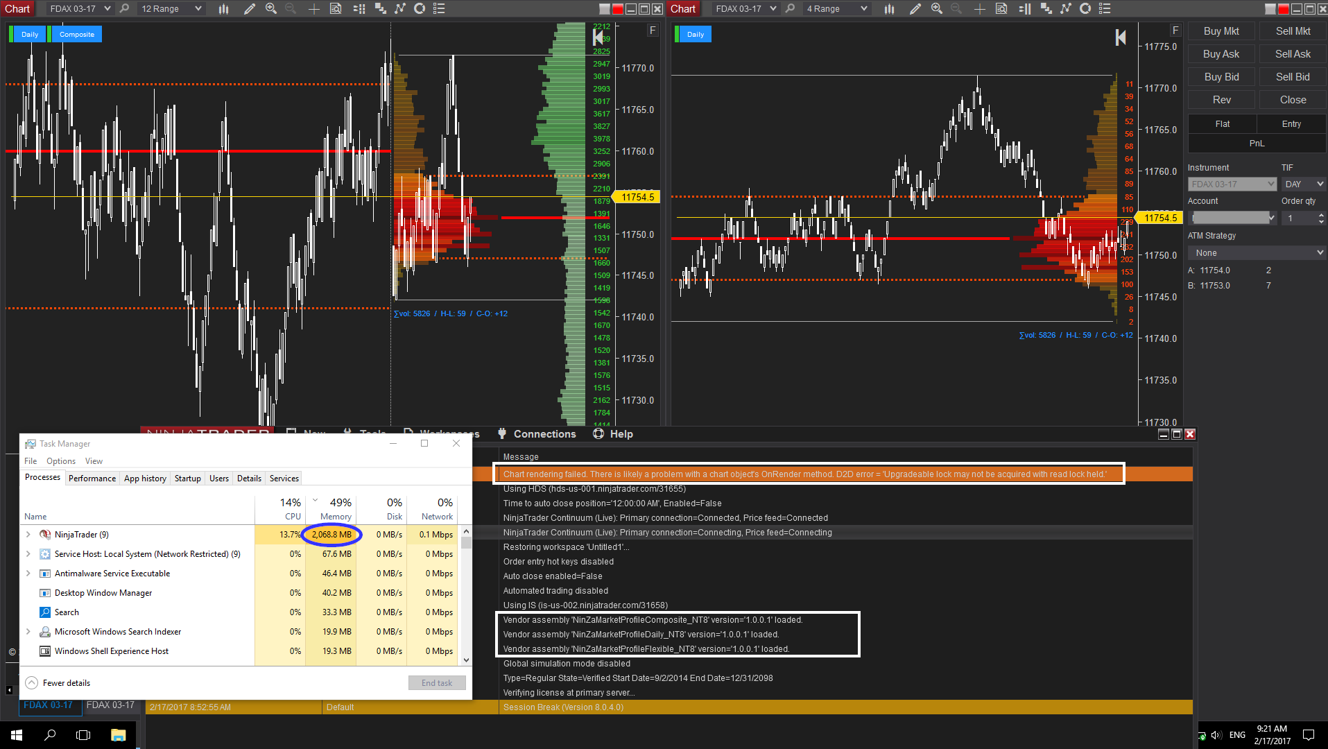
Task: Open Indicators icon in left chart toolbar
Action: pos(400,9)
